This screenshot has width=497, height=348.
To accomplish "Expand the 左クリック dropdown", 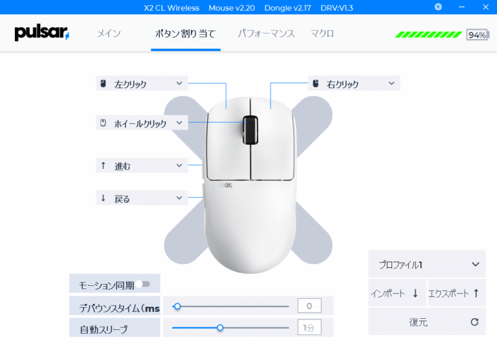I will tap(142, 83).
